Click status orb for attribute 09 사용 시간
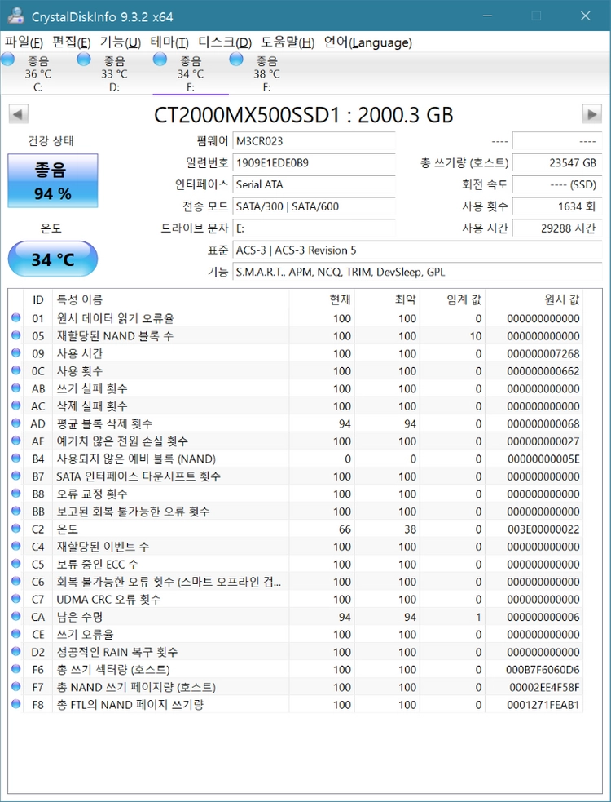The image size is (611, 802). click(15, 353)
